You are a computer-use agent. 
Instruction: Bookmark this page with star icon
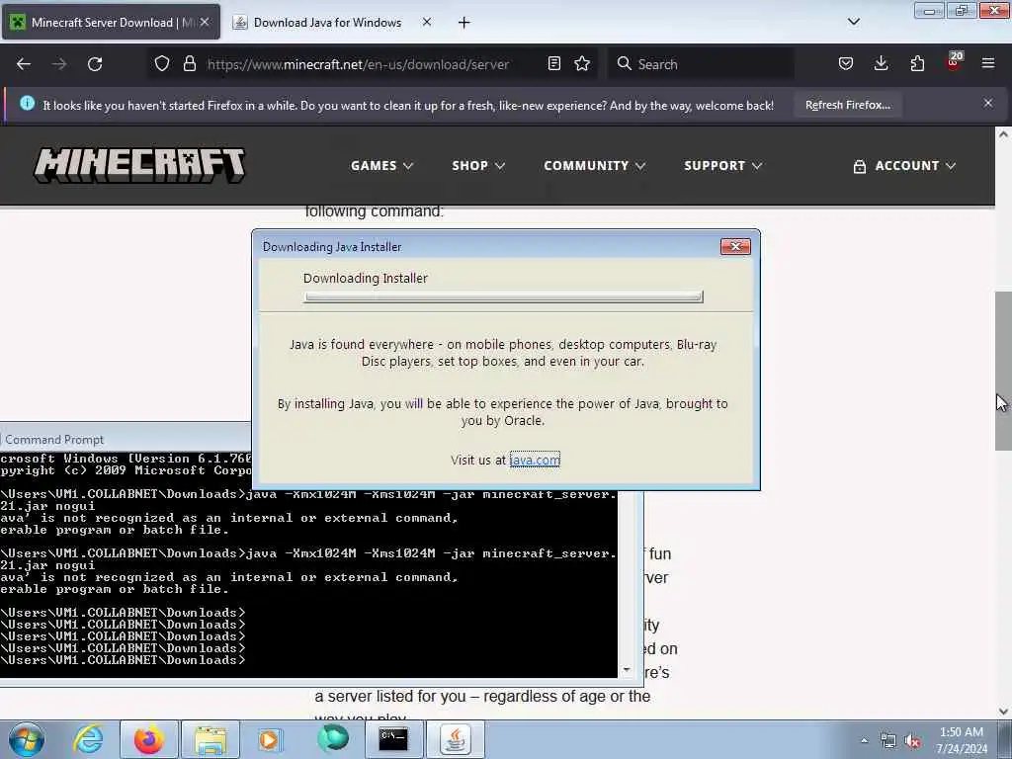[582, 63]
